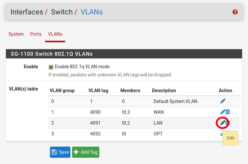Image resolution: width=248 pixels, height=164 pixels.
Task: Open the red help question mark icon
Action: coord(235,12)
